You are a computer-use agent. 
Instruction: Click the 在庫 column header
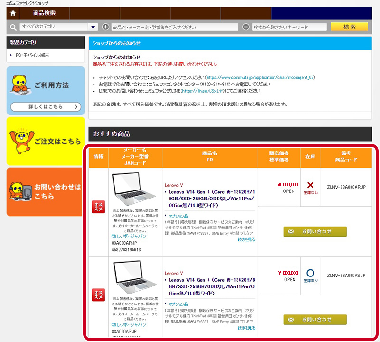tap(310, 157)
